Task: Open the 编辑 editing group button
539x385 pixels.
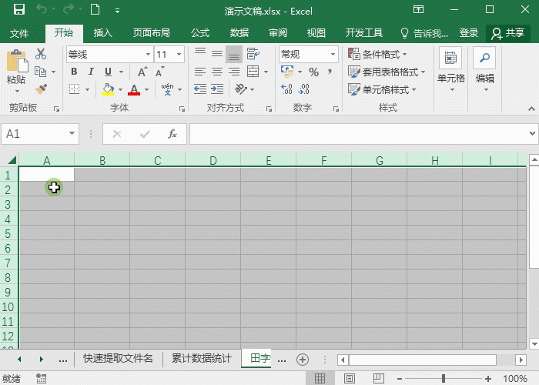Action: (x=484, y=71)
